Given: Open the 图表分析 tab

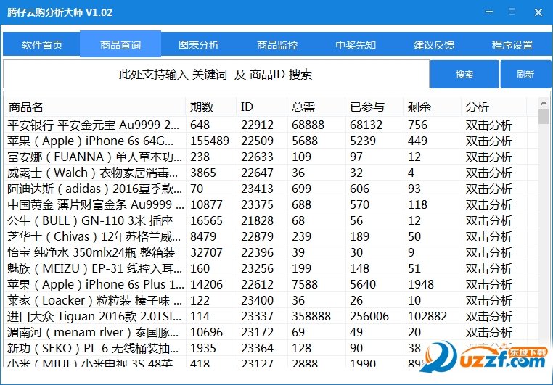Looking at the screenshot, I should [x=199, y=44].
